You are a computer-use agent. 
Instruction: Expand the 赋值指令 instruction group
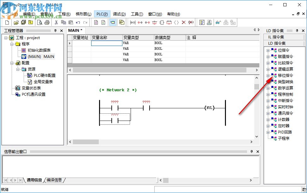(x=268, y=57)
